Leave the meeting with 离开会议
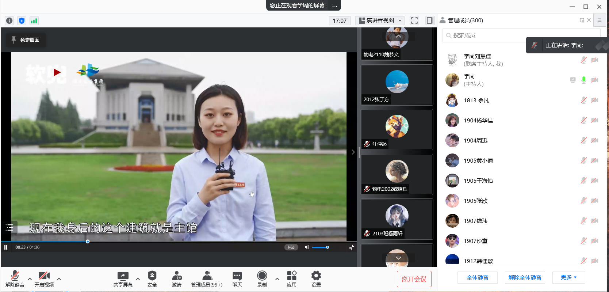 414,279
